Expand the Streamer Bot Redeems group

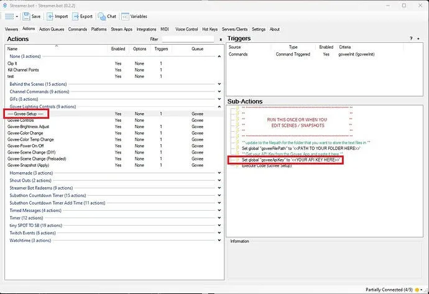(219, 188)
